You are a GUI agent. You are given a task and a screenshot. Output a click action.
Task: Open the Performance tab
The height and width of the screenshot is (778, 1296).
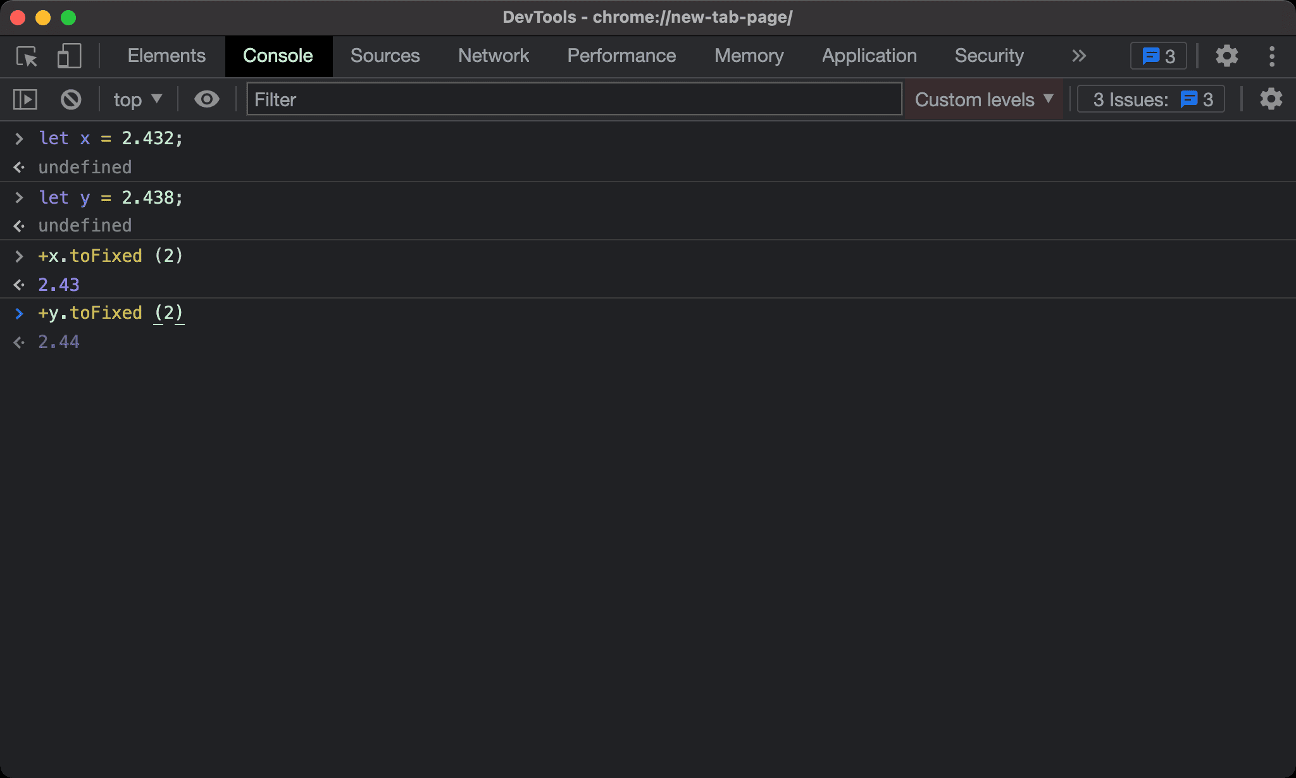[x=621, y=56]
